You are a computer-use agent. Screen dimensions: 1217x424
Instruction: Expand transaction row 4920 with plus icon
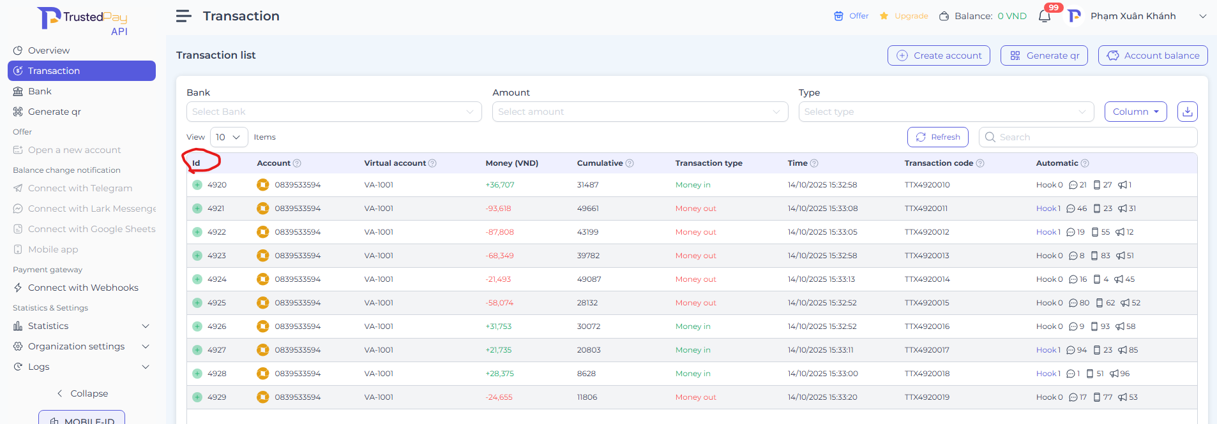[x=197, y=185]
